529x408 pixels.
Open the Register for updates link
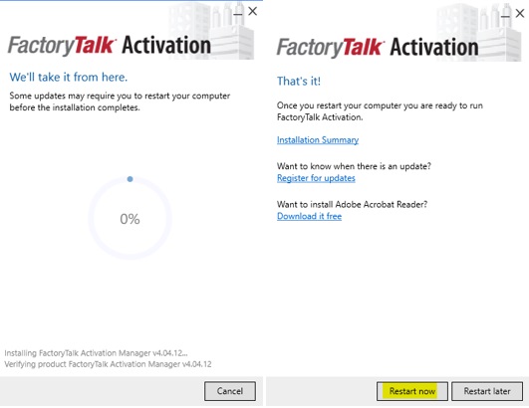coord(316,178)
